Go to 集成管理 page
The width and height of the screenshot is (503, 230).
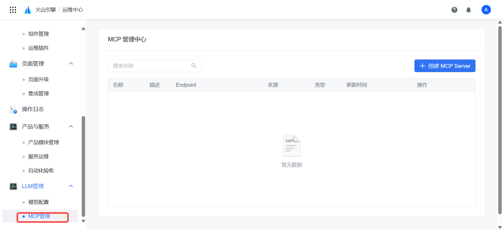pyautogui.click(x=39, y=94)
